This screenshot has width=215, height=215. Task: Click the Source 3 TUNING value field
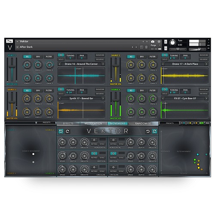pos(70,92)
